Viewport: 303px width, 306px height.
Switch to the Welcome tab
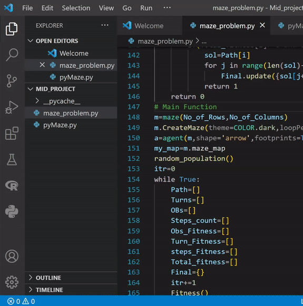[150, 25]
